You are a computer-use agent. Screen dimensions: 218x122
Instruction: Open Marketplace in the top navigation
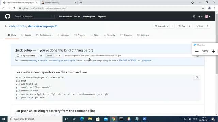[x=89, y=17]
